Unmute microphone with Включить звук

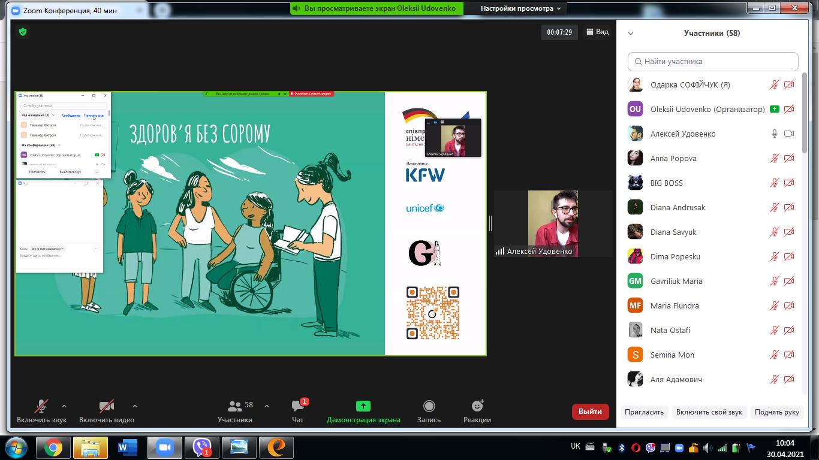(x=41, y=411)
